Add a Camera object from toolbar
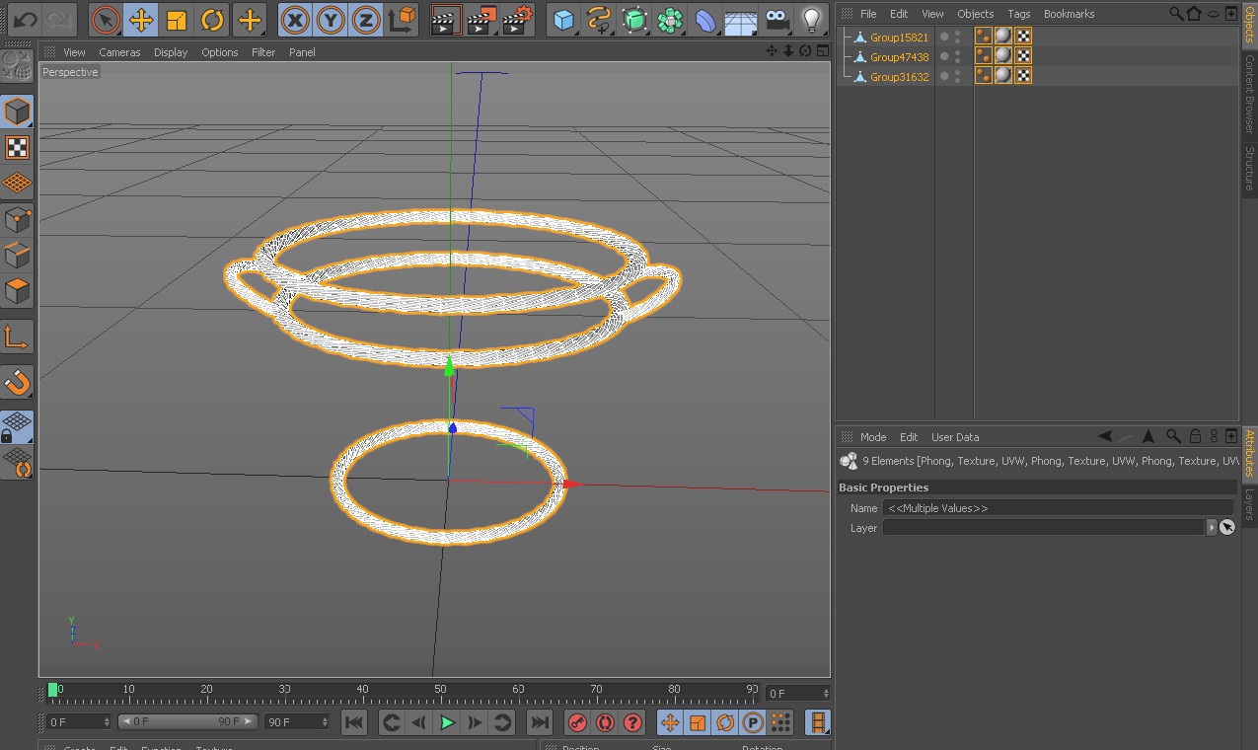Image resolution: width=1258 pixels, height=750 pixels. 777,20
